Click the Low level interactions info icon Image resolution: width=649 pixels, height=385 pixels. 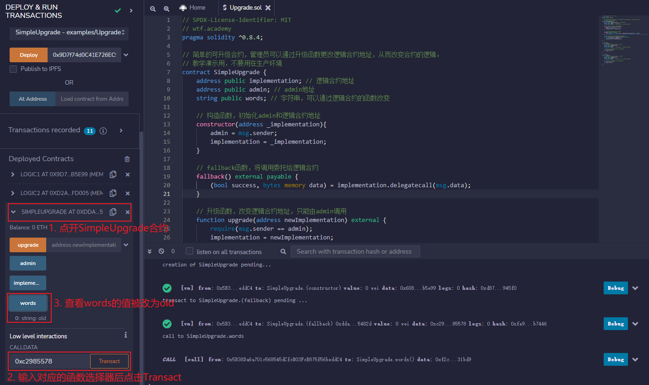[x=126, y=335]
